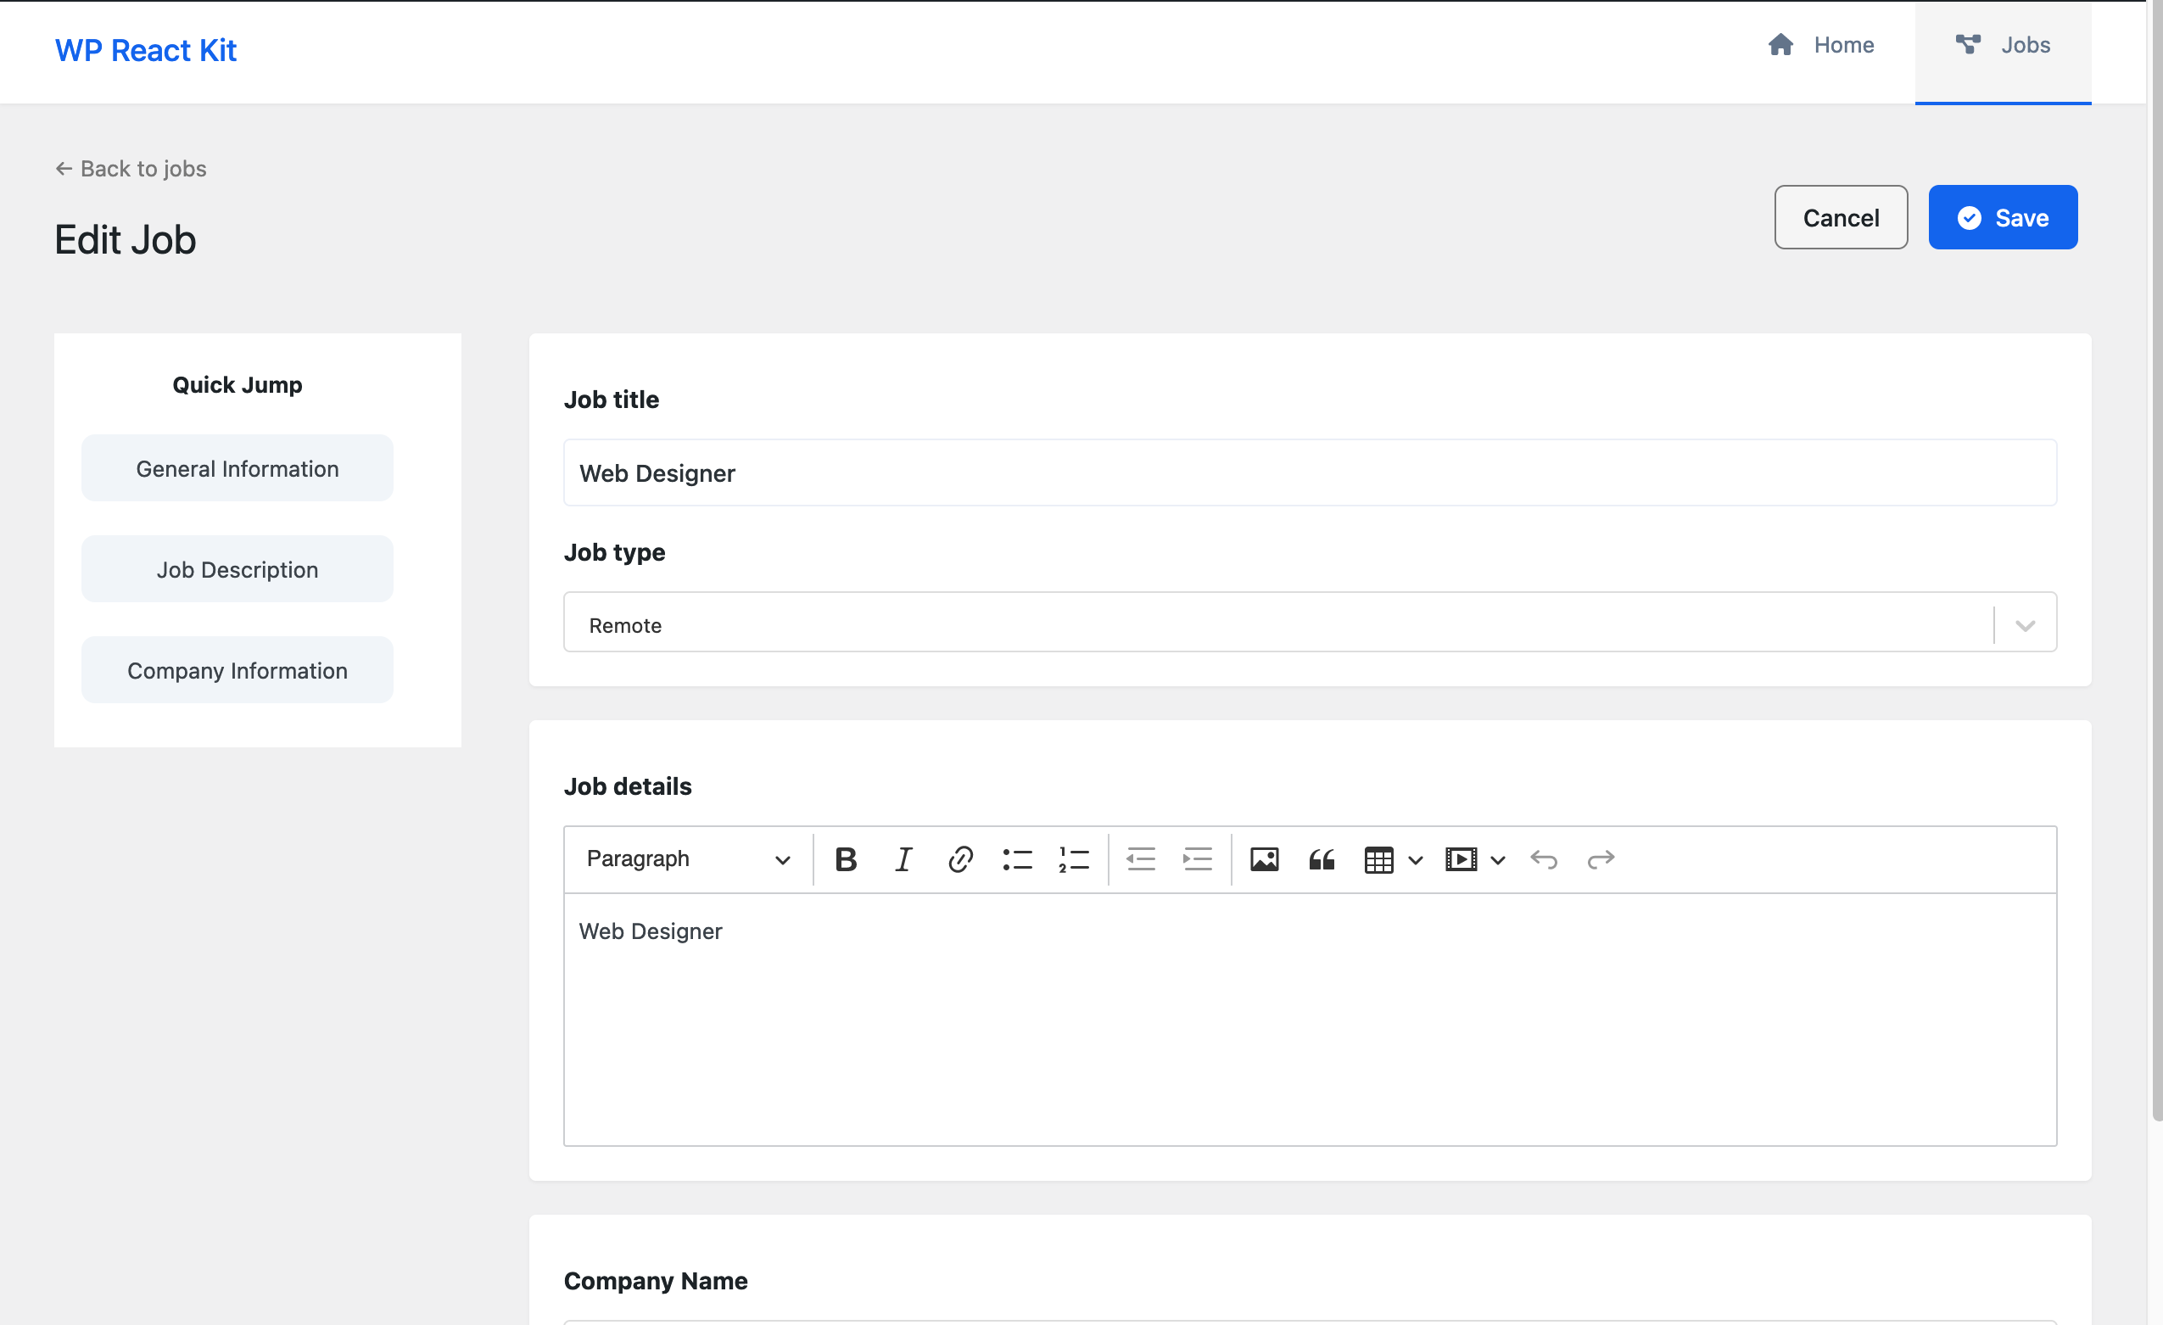Insert a link using toolbar icon
This screenshot has width=2163, height=1325.
click(x=959, y=858)
